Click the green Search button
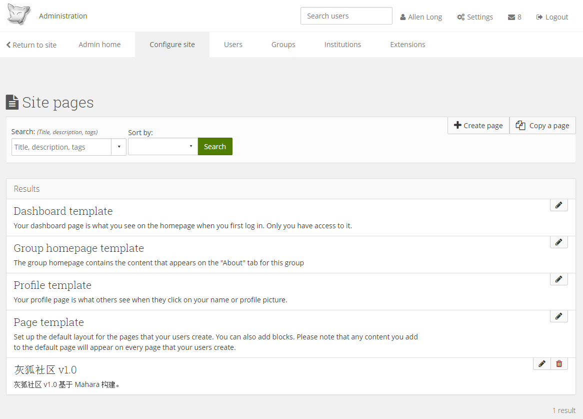 [x=215, y=147]
